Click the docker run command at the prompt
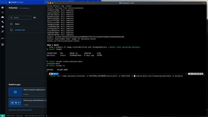208x117 pixels. coord(116,76)
